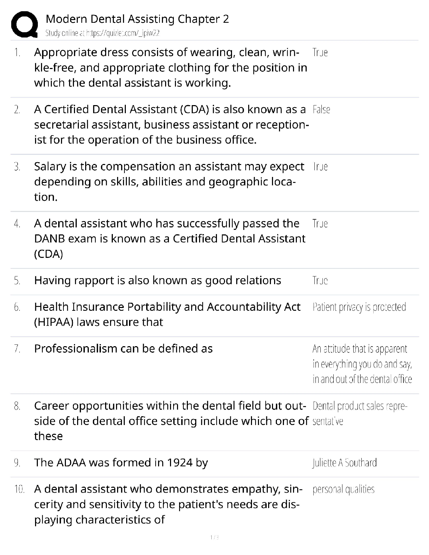This screenshot has width=429, height=555.
Task: Click the Juliette A Southard answer
Action: (345, 463)
